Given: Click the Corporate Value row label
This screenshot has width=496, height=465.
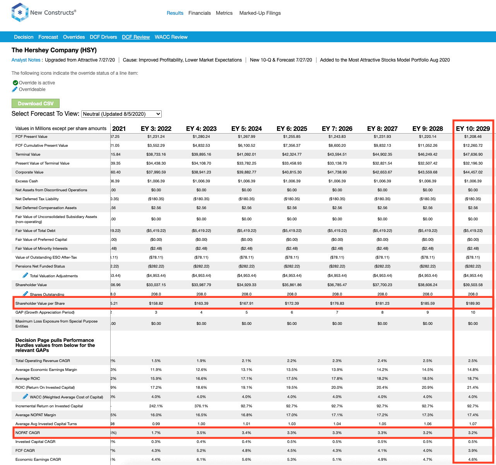Looking at the screenshot, I should [x=29, y=172].
